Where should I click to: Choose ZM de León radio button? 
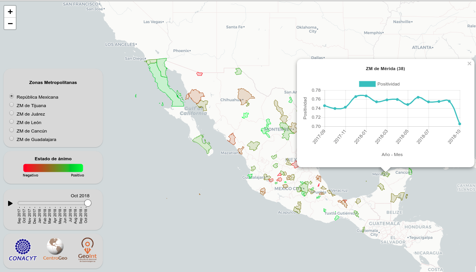click(12, 122)
